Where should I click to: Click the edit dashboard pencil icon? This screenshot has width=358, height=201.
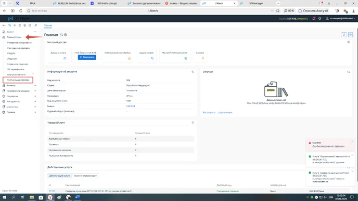344,35
